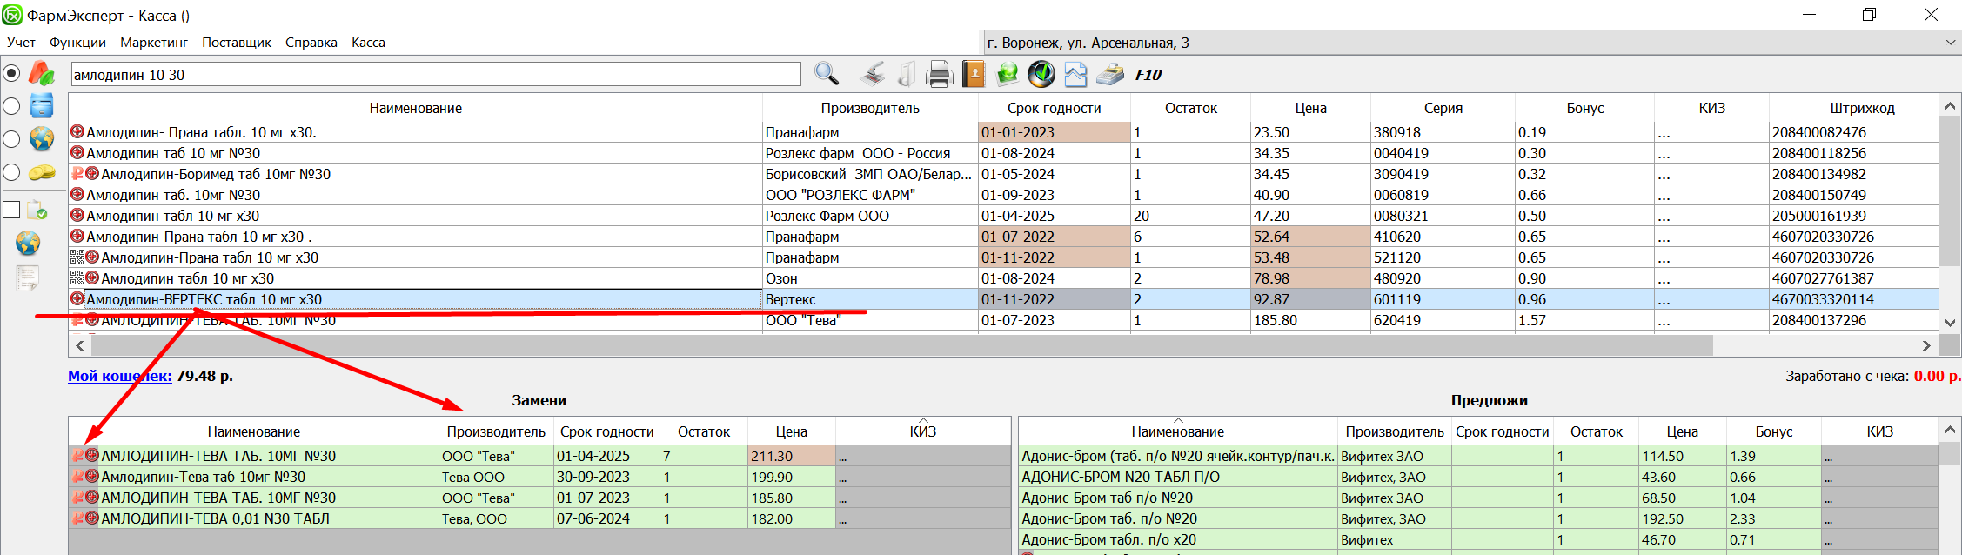Select the radio button next to gold coins

[12, 172]
